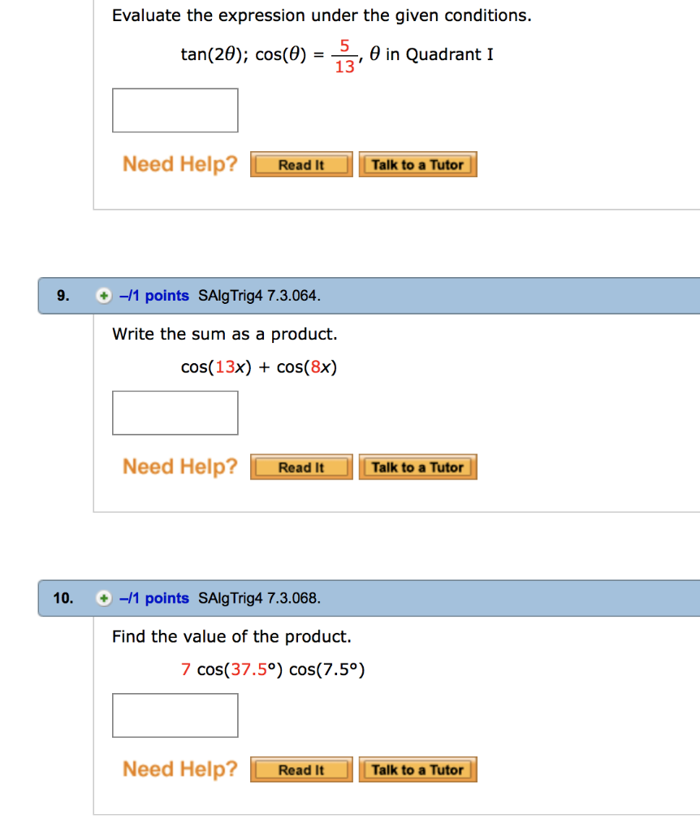
Task: Expand question 10 using the green plus icon
Action: coord(103,598)
